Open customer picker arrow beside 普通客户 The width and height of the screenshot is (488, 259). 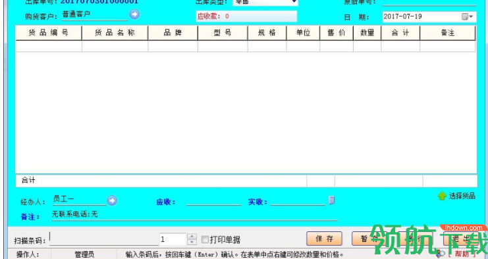point(134,14)
